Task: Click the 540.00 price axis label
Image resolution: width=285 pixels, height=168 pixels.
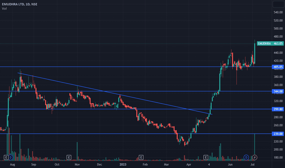Action: (x=278, y=12)
